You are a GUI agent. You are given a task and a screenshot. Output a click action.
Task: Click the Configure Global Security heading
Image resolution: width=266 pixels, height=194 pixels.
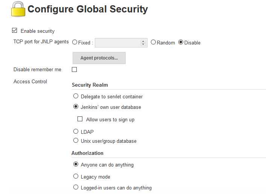88,9
